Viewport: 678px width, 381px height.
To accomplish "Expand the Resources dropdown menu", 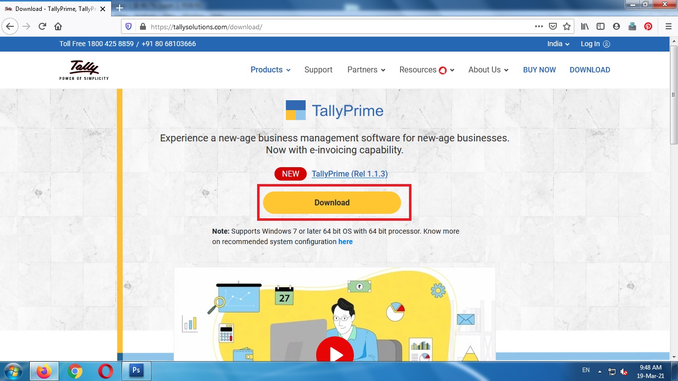I will pyautogui.click(x=427, y=70).
